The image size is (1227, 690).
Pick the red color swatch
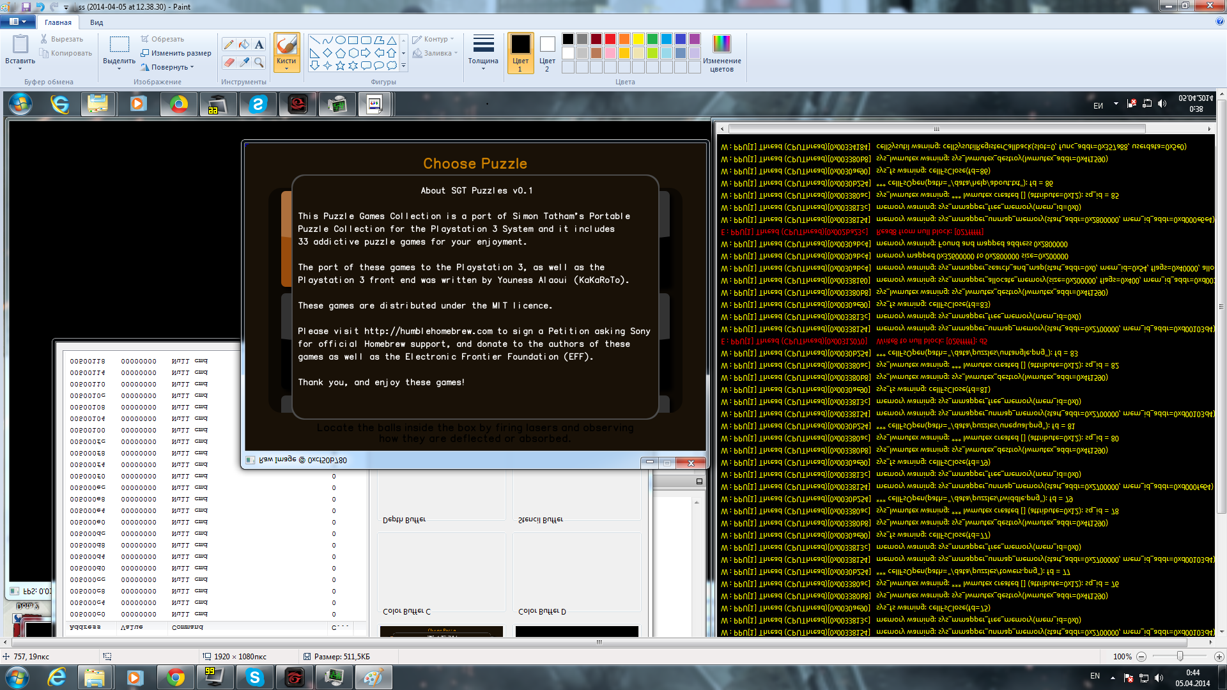[x=610, y=39]
